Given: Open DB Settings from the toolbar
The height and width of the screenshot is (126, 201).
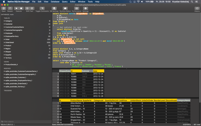Looking at the screenshot, I should click(54, 8).
